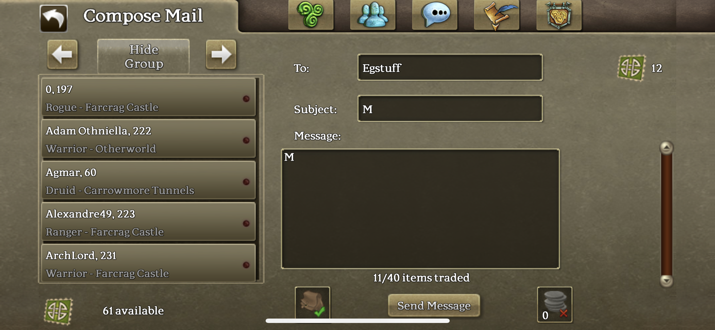The height and width of the screenshot is (330, 715).
Task: Tap the stamp icon next to 61 available
Action: click(58, 311)
